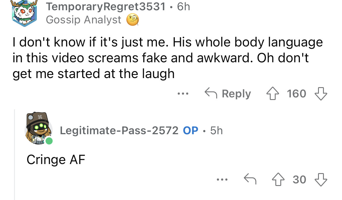
Task: Visit the Legitimate-Pass-2572 username link
Action: point(119,131)
